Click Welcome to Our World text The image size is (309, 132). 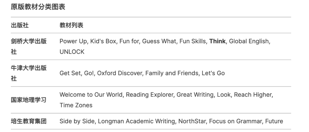click(x=91, y=95)
